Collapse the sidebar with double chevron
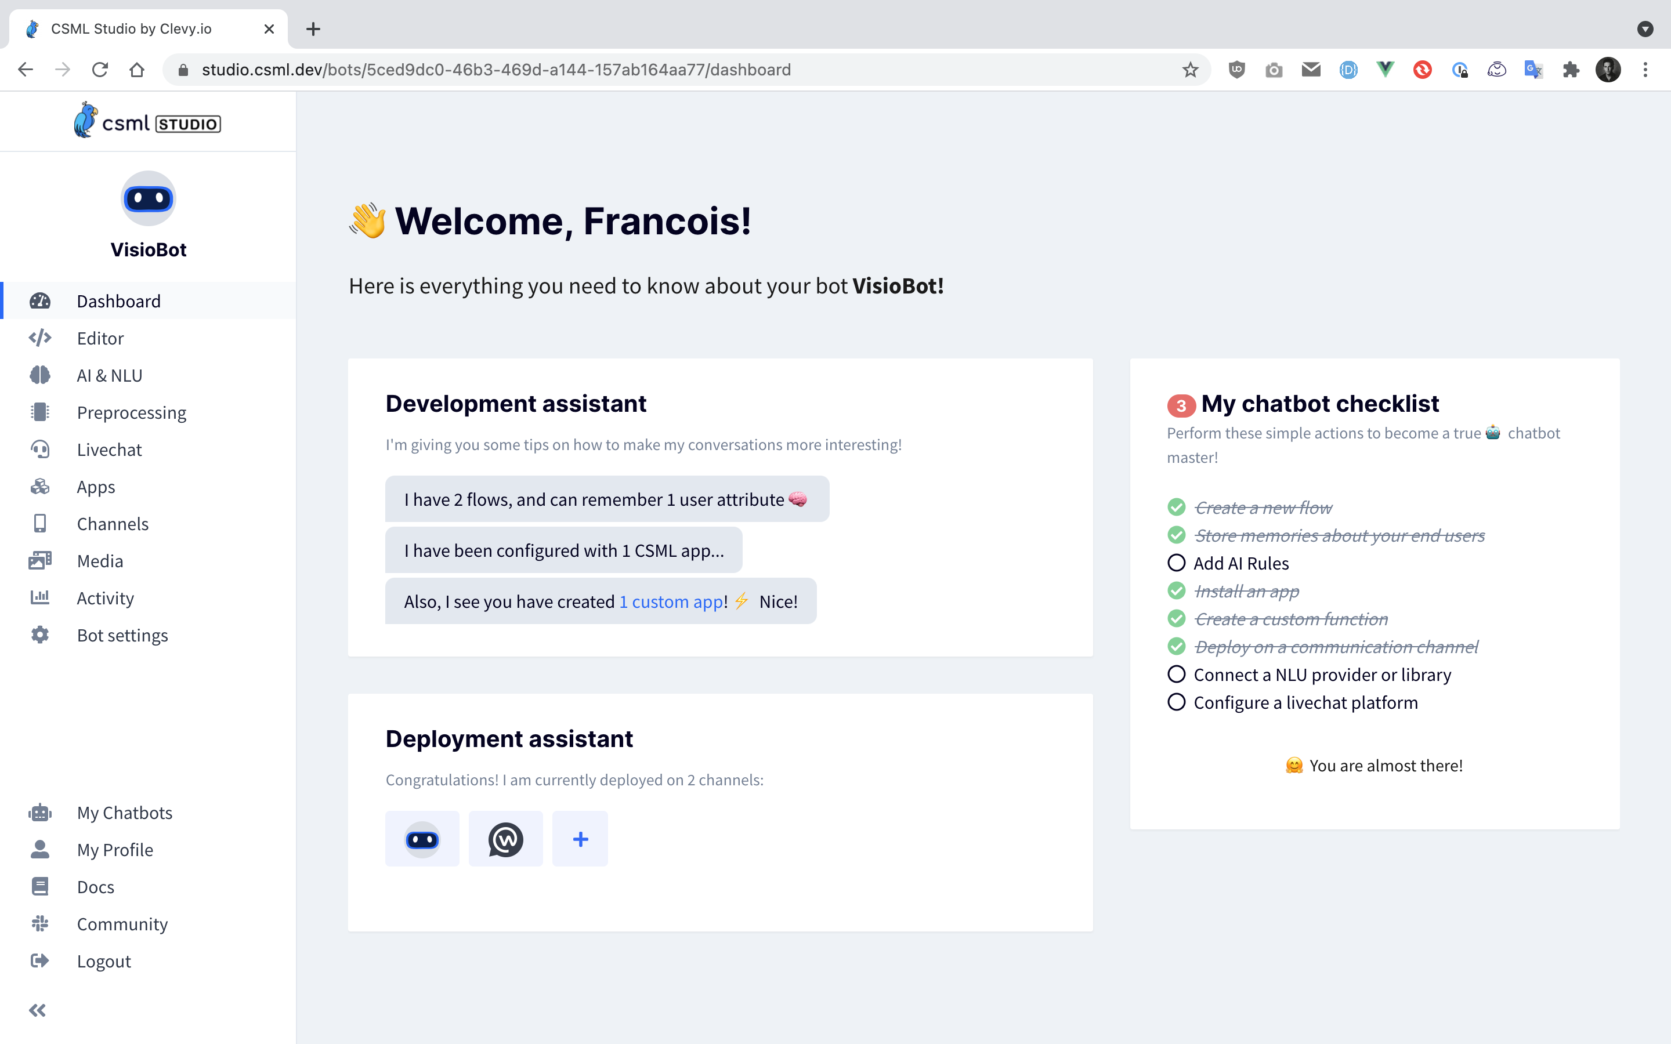 [x=37, y=1010]
